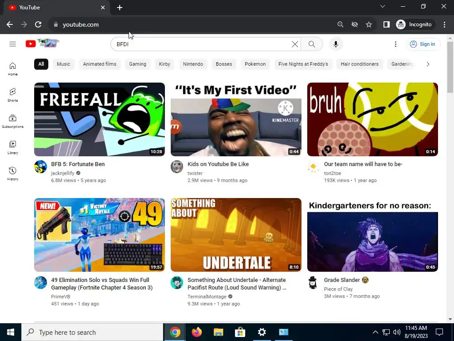Start voice search with microphone icon
454x341 pixels.
tap(336, 44)
